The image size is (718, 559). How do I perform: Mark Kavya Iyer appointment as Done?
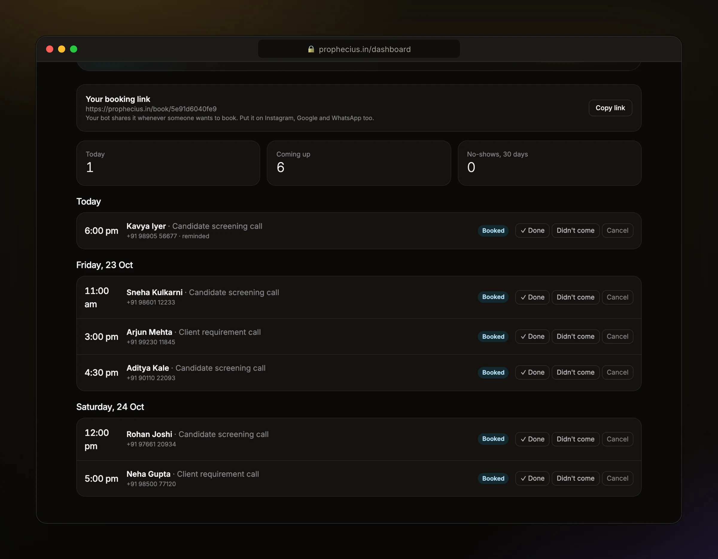coord(532,230)
